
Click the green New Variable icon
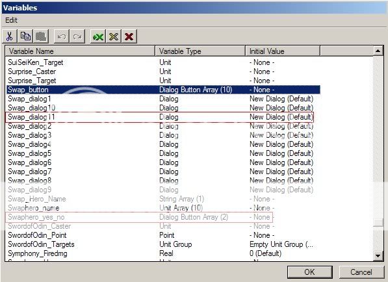pos(98,36)
